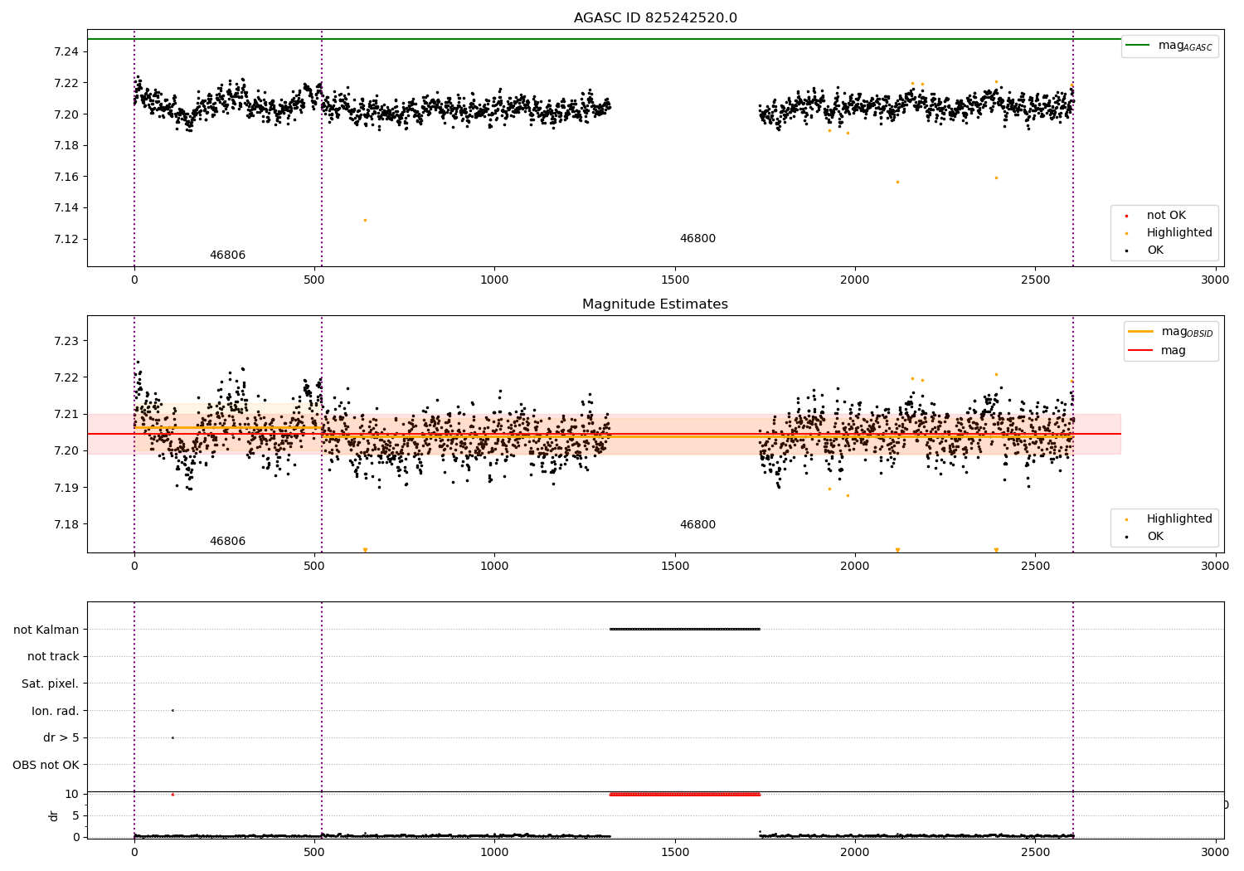Click the 46806 label in the top plot

pyautogui.click(x=227, y=255)
